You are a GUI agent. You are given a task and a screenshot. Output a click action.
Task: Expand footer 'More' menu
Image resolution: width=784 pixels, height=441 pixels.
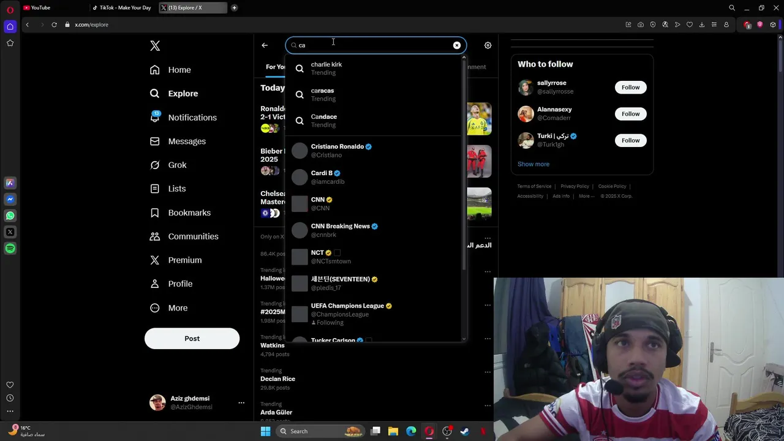tap(586, 196)
